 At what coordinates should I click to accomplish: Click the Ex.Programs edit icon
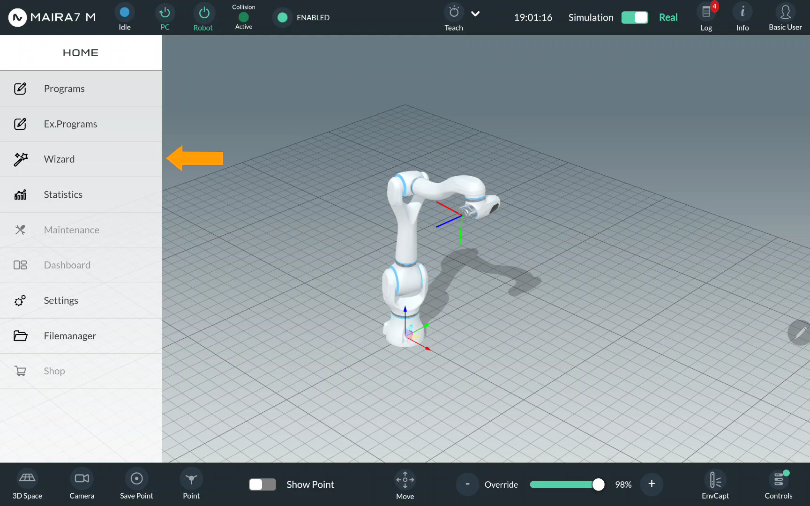[x=20, y=124]
